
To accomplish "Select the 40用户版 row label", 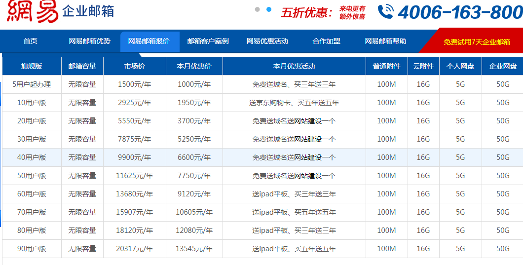I will pyautogui.click(x=32, y=157).
